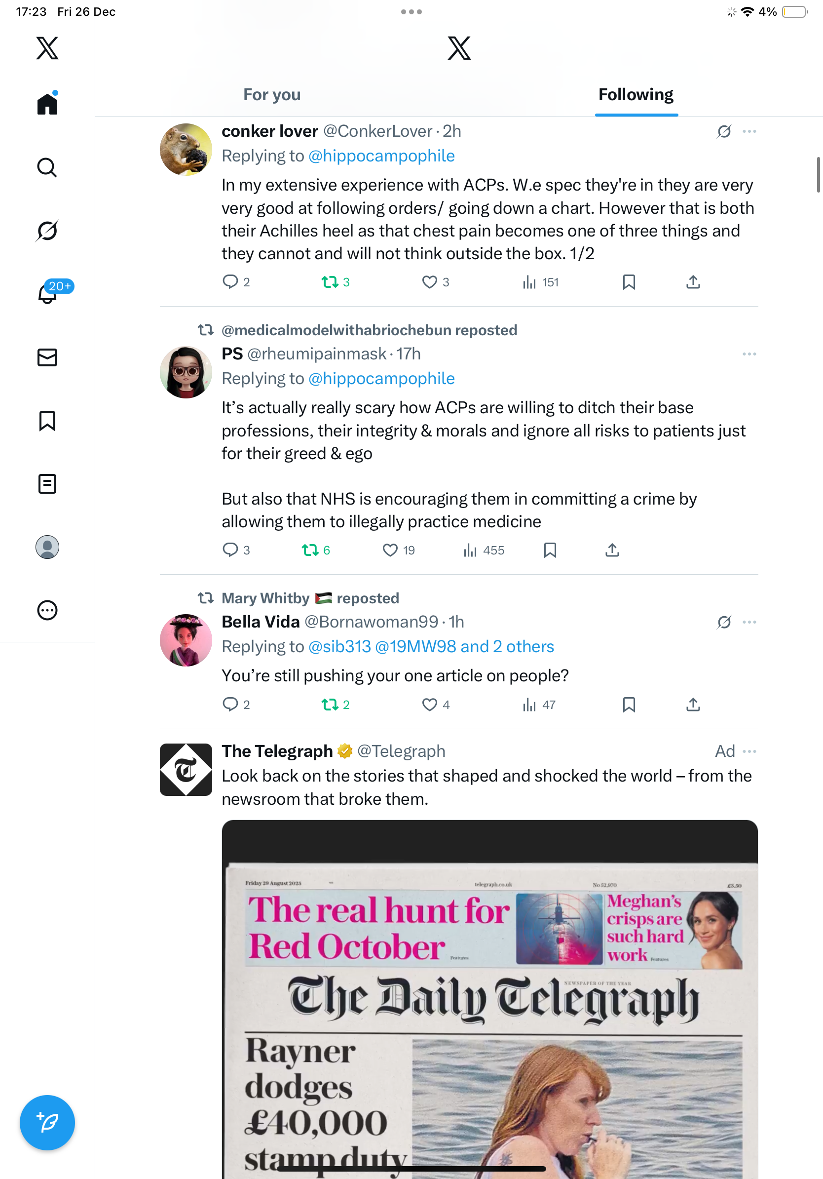Toggle repost on PS post
Screen dimensions: 823x1179
tap(316, 550)
